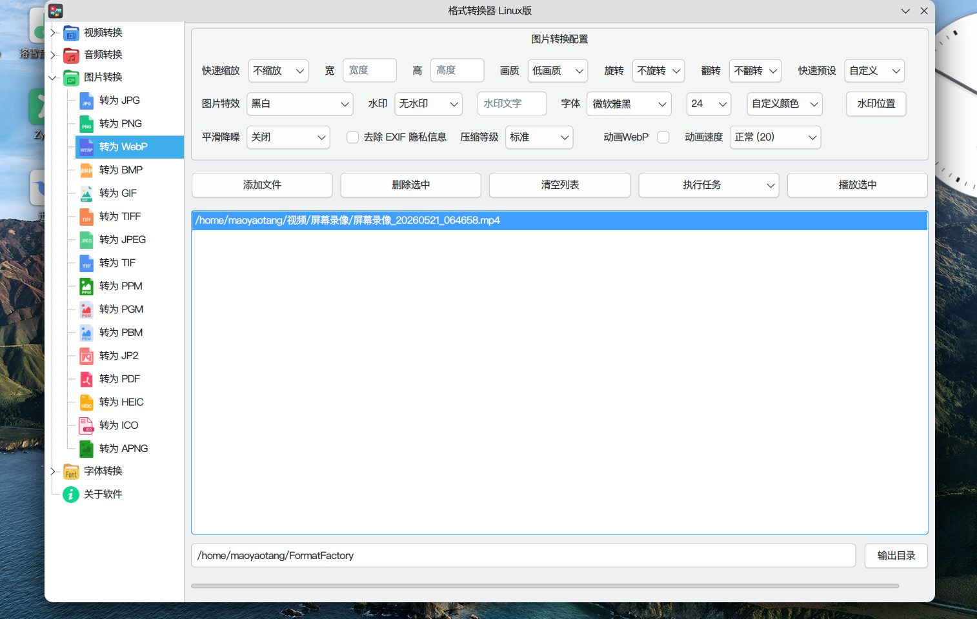Screen dimensions: 977x619
Task: Open the 水印 dropdown showing 无水印
Action: tap(428, 104)
